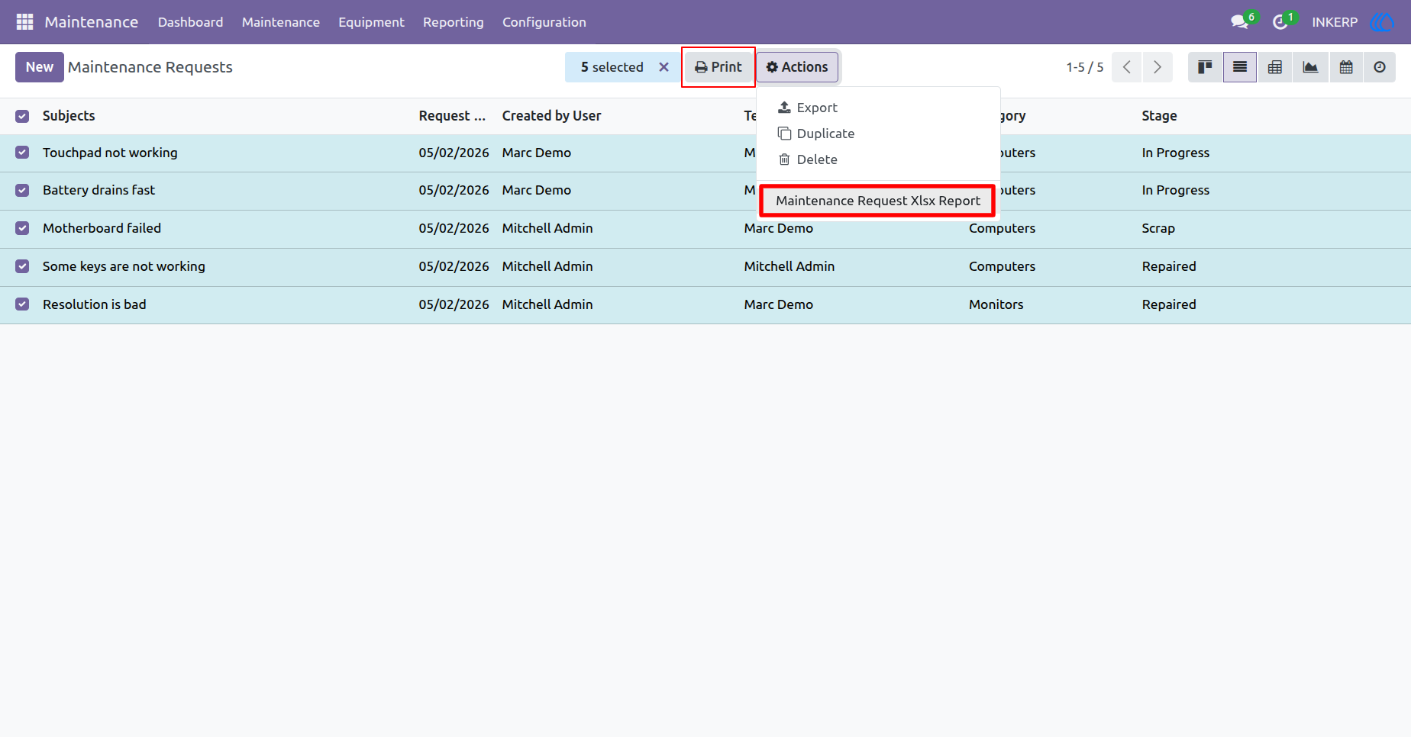Clear the 5 selected records
The height and width of the screenshot is (737, 1411).
(x=664, y=67)
